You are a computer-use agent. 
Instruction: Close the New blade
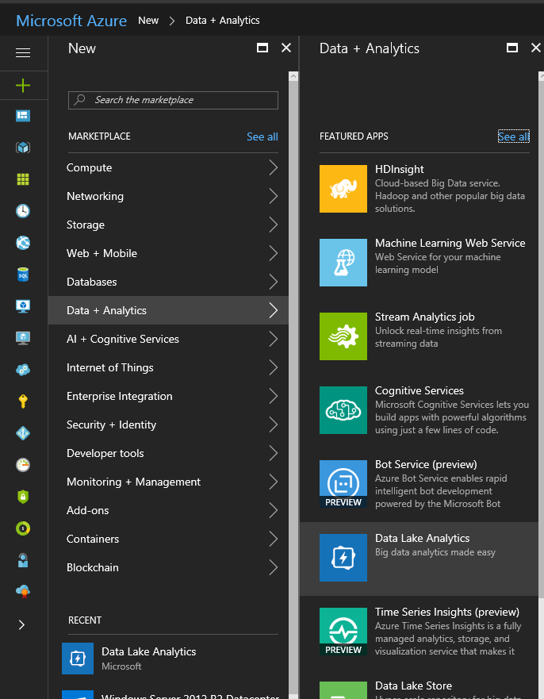tap(286, 48)
